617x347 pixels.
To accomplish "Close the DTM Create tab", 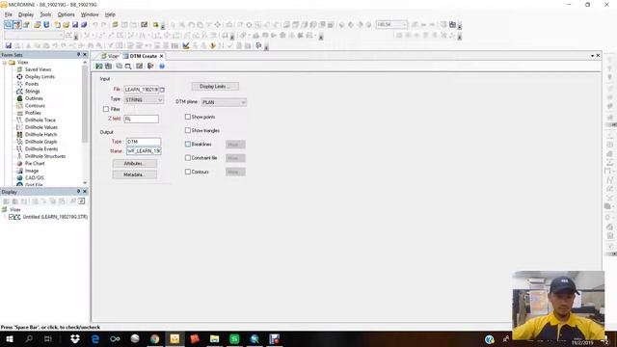I will tap(162, 56).
